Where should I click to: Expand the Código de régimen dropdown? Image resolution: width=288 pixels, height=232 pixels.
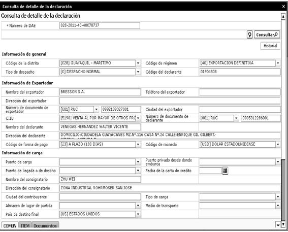[278, 63]
